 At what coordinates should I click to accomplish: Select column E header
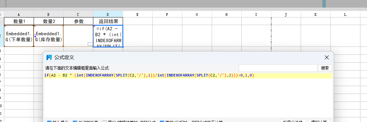click(x=138, y=14)
